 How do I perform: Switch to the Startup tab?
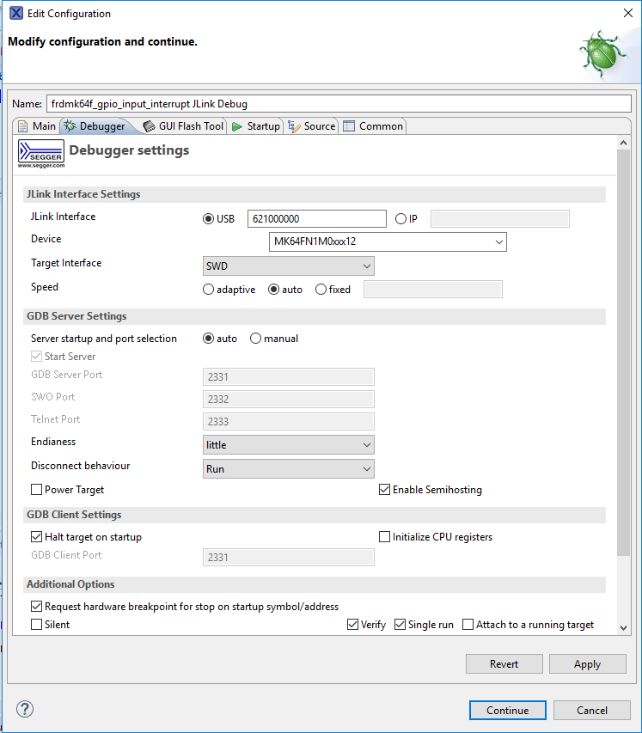[x=256, y=126]
